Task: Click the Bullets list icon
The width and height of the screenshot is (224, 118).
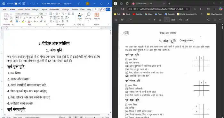Action: coord(51,14)
